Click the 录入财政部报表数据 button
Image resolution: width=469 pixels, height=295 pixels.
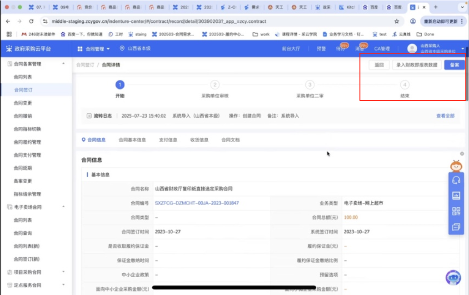point(416,65)
